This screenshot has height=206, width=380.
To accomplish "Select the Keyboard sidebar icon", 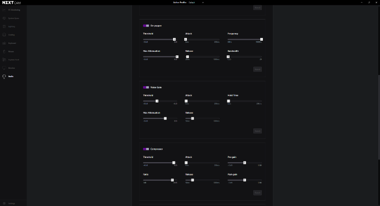I will coord(4,43).
